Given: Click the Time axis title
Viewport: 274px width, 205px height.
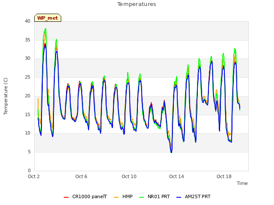Looking at the screenshot, I should 242,183.
